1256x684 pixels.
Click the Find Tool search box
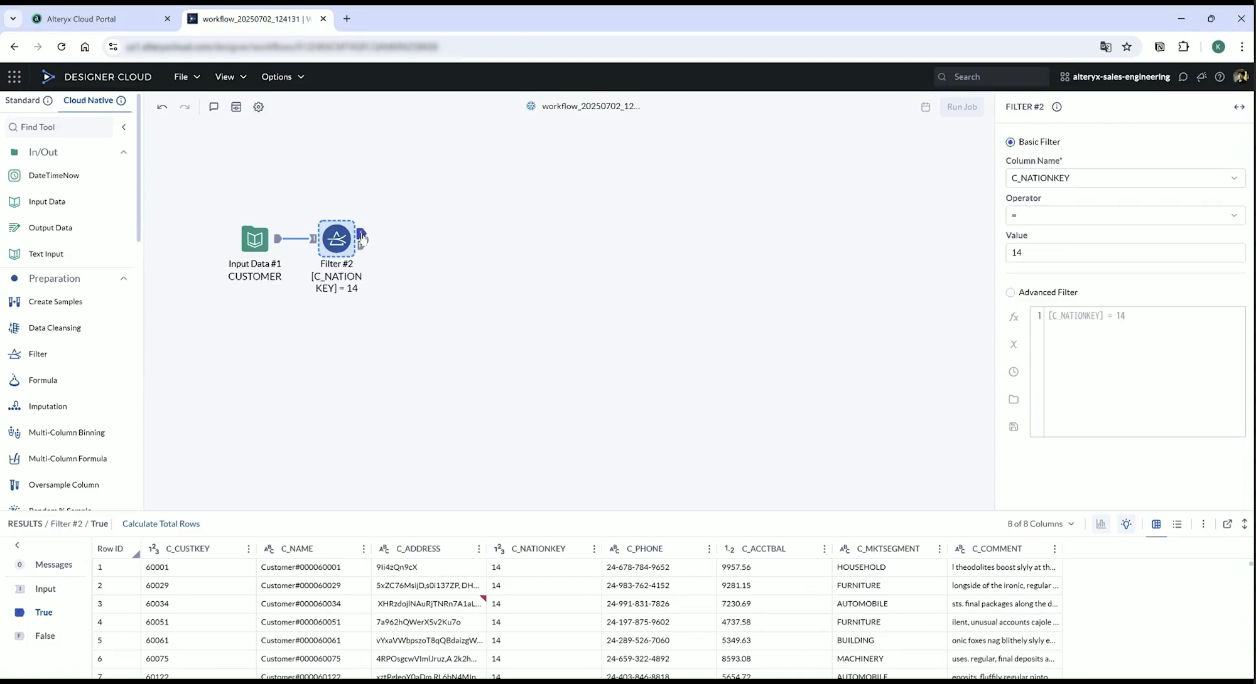click(x=60, y=127)
